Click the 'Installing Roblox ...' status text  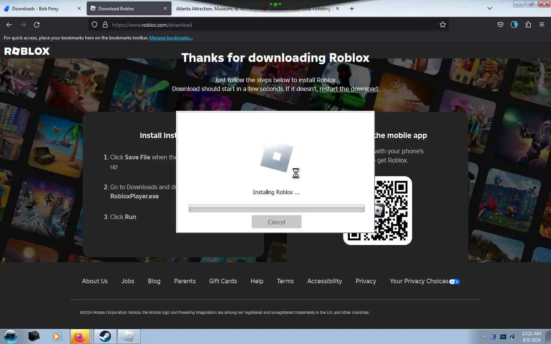(277, 192)
